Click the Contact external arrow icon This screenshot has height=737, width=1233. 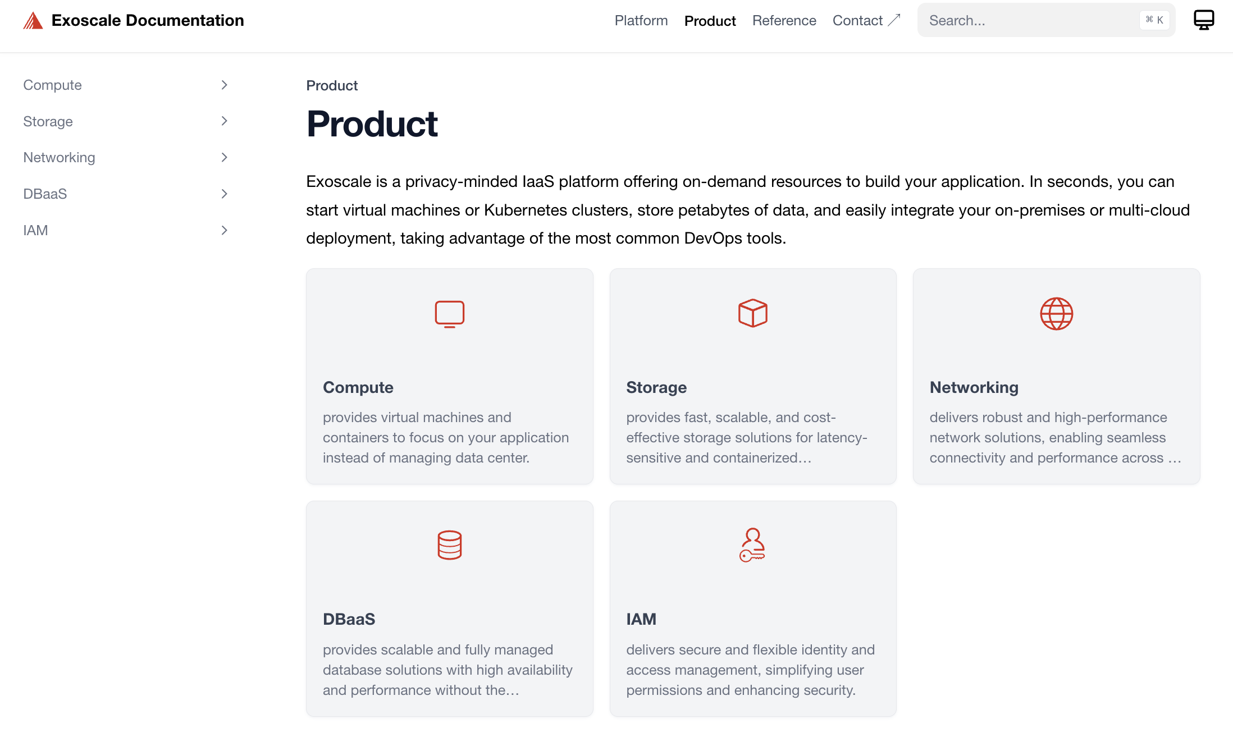coord(894,20)
